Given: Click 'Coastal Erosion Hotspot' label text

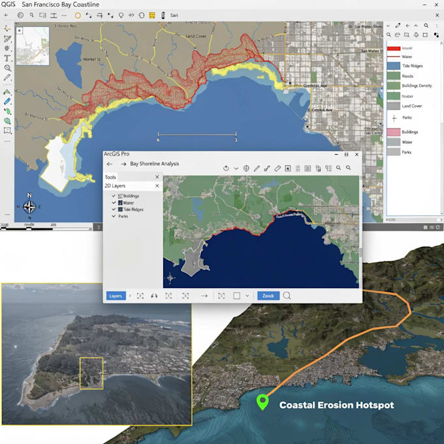Looking at the screenshot, I should click(x=336, y=405).
